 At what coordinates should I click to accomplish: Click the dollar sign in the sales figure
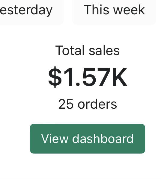[55, 77]
